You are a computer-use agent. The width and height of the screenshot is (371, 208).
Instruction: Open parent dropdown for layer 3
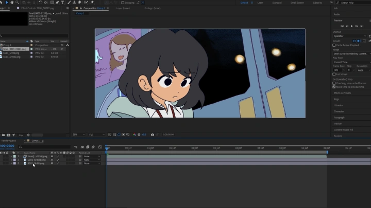click(92, 163)
